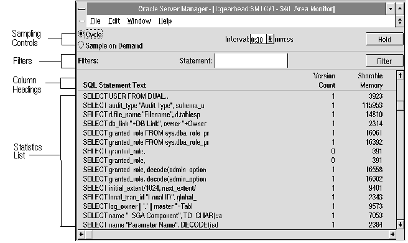Open the File menu
Screen dimensions: 408x243
[x=95, y=21]
